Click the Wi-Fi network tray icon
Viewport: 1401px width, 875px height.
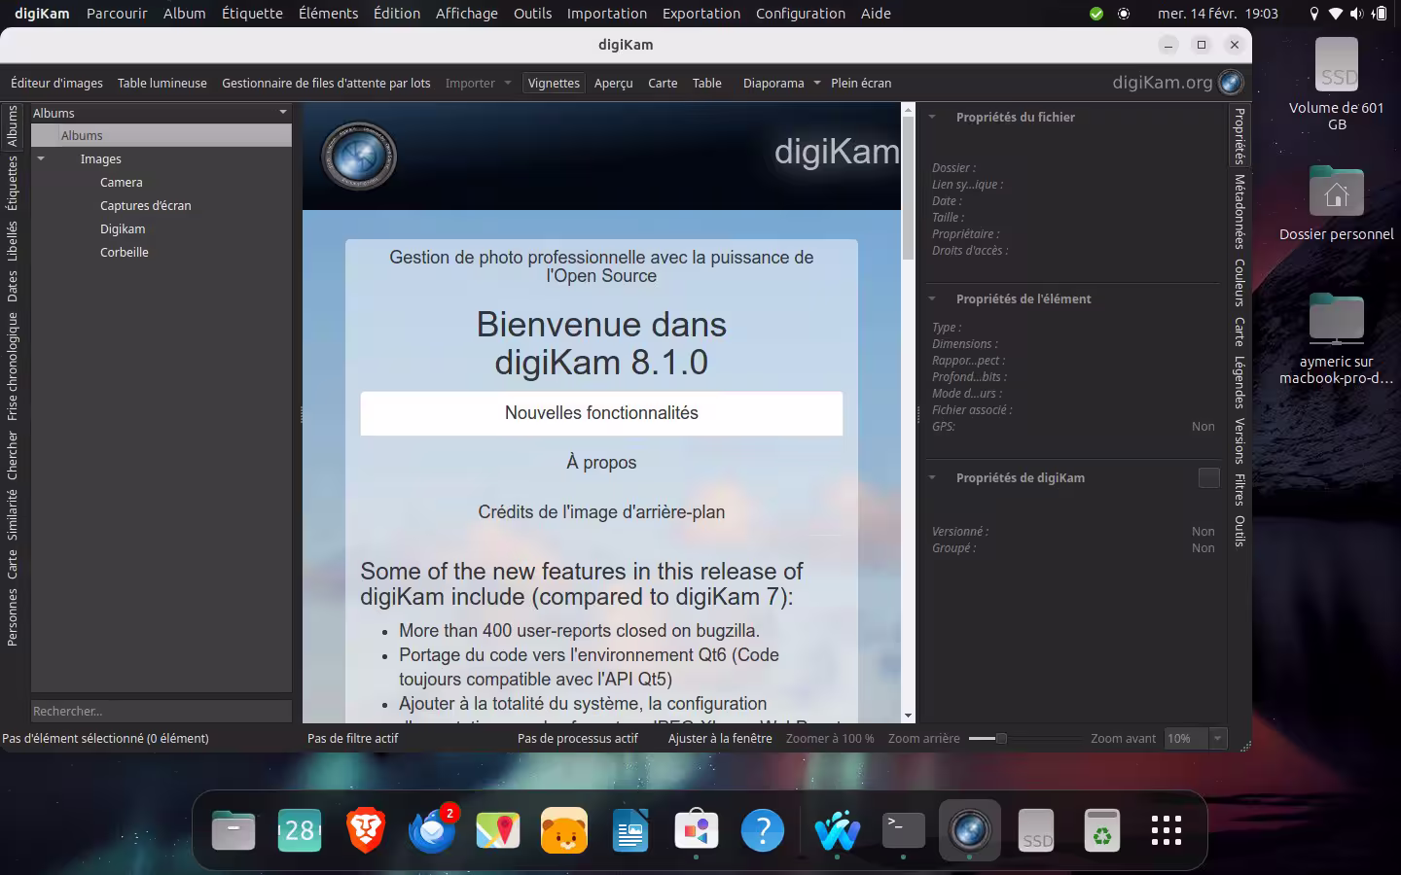(1336, 14)
